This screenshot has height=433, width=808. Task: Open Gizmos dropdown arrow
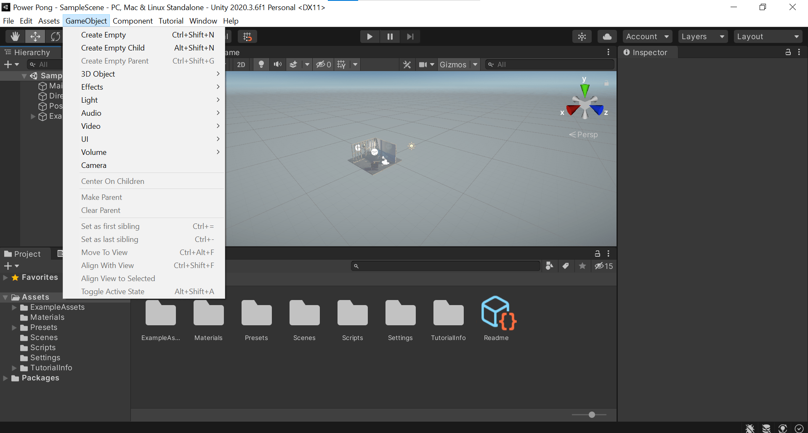coord(475,64)
